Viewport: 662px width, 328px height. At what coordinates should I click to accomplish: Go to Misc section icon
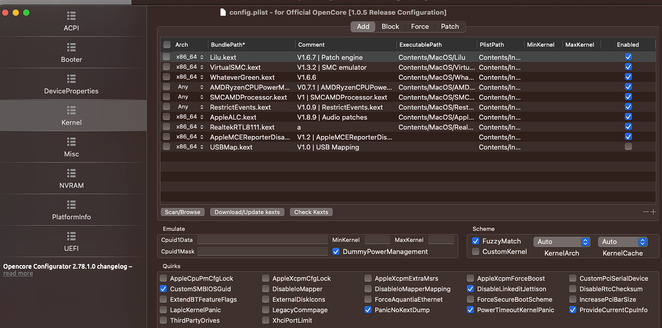coord(71,142)
